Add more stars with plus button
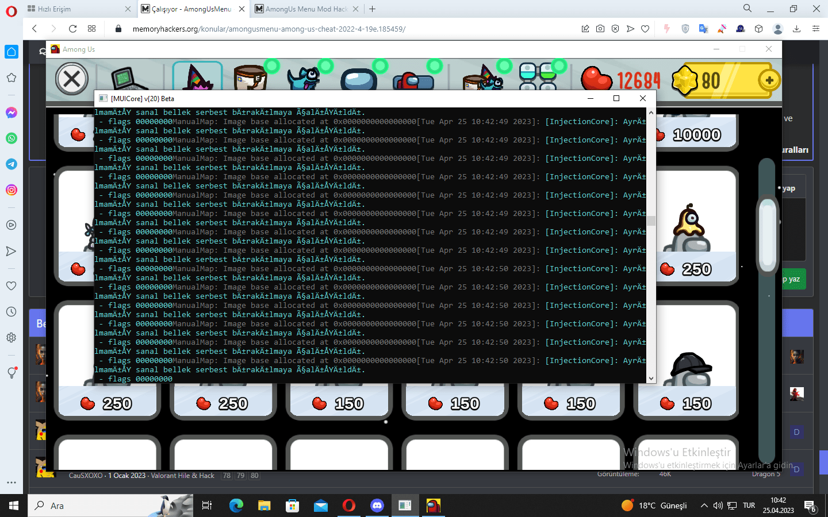Image resolution: width=828 pixels, height=517 pixels. 769,80
